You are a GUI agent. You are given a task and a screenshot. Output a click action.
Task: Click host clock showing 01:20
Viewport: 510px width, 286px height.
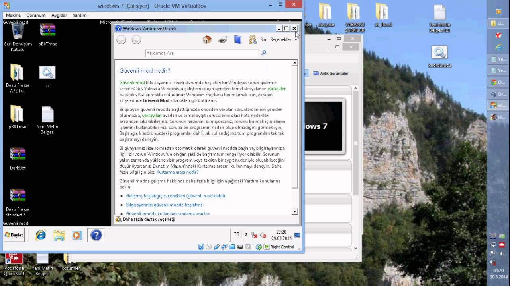point(499,274)
